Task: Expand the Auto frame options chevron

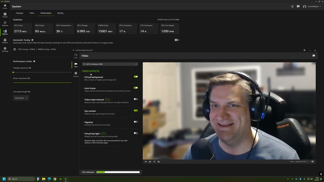Action: [x=83, y=88]
